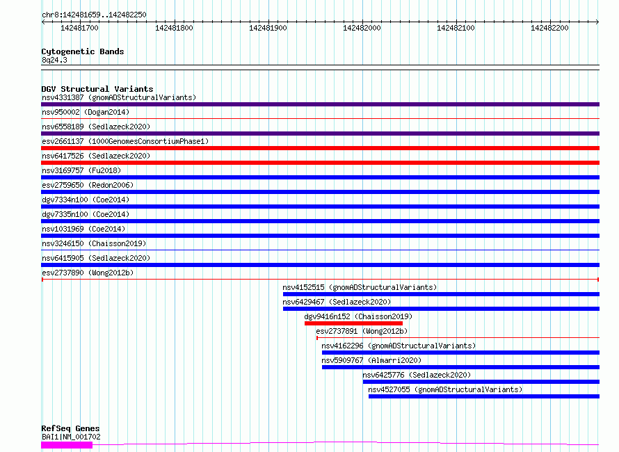Click the red bar under nsv6417526

coord(320,163)
